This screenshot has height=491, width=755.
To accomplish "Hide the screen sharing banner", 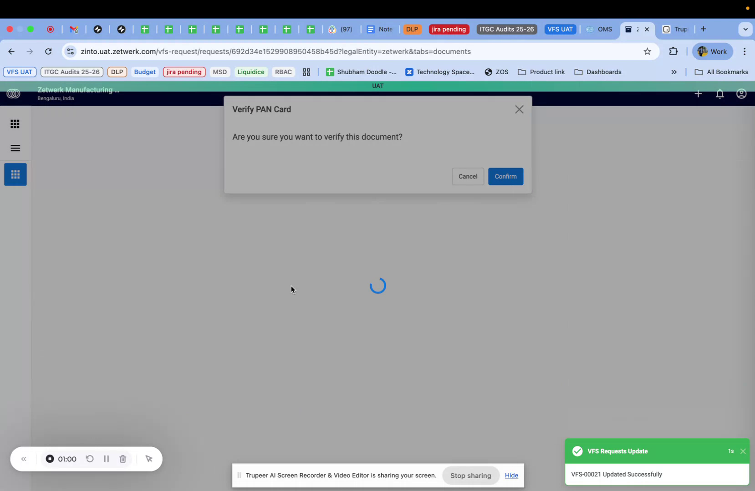I will tap(511, 475).
